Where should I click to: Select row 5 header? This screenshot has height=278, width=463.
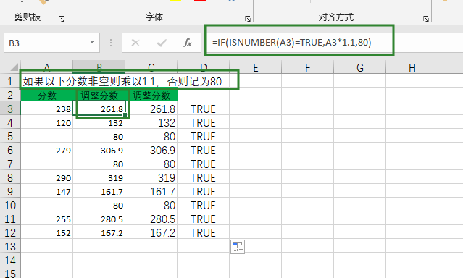(x=10, y=136)
